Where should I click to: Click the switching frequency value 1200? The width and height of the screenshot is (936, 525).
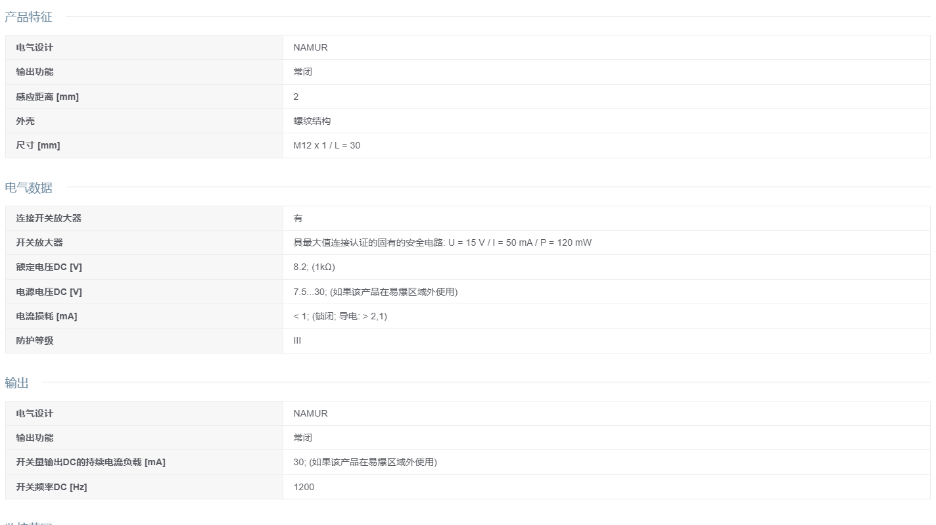(x=304, y=487)
